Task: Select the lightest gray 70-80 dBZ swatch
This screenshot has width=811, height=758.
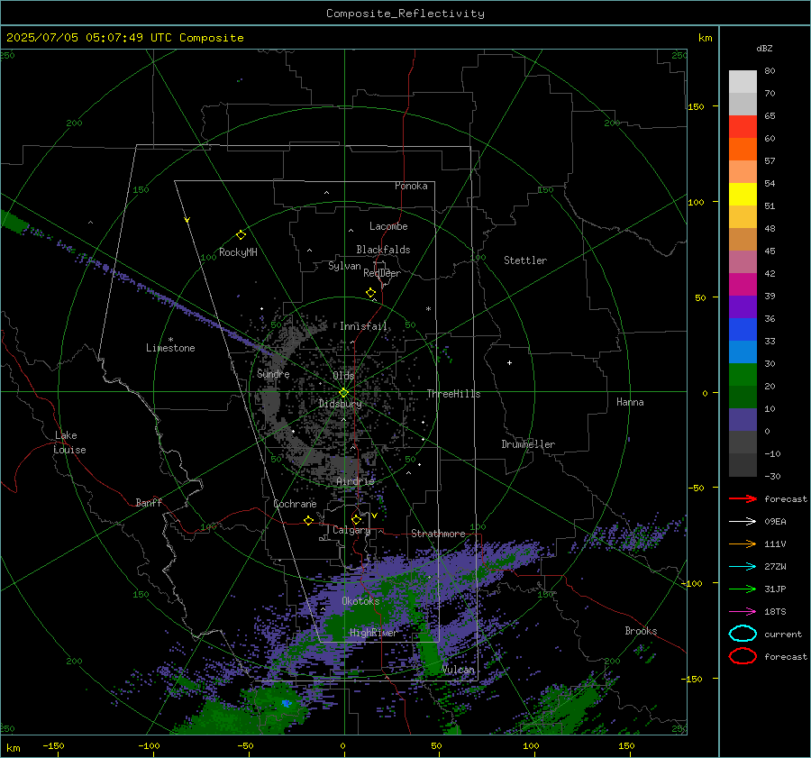Action: coord(743,82)
